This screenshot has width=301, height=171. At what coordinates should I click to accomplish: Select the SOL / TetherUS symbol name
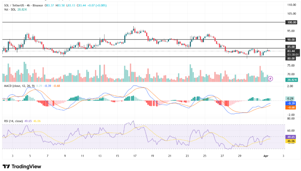pos(15,5)
